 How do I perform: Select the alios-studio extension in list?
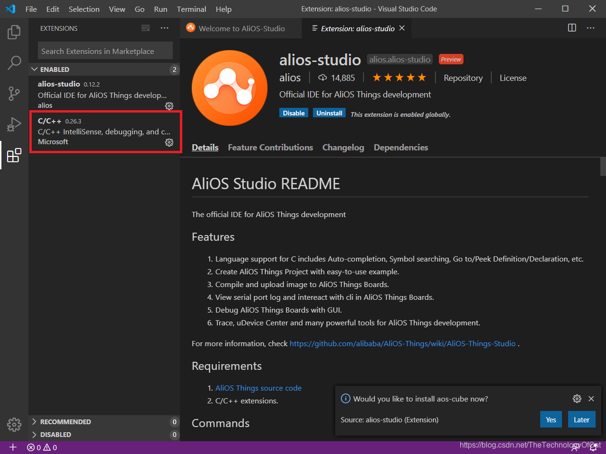click(104, 94)
